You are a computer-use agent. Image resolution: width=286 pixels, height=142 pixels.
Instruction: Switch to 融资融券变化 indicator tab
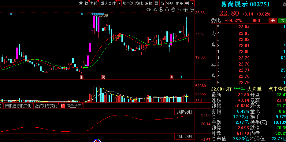point(46,106)
